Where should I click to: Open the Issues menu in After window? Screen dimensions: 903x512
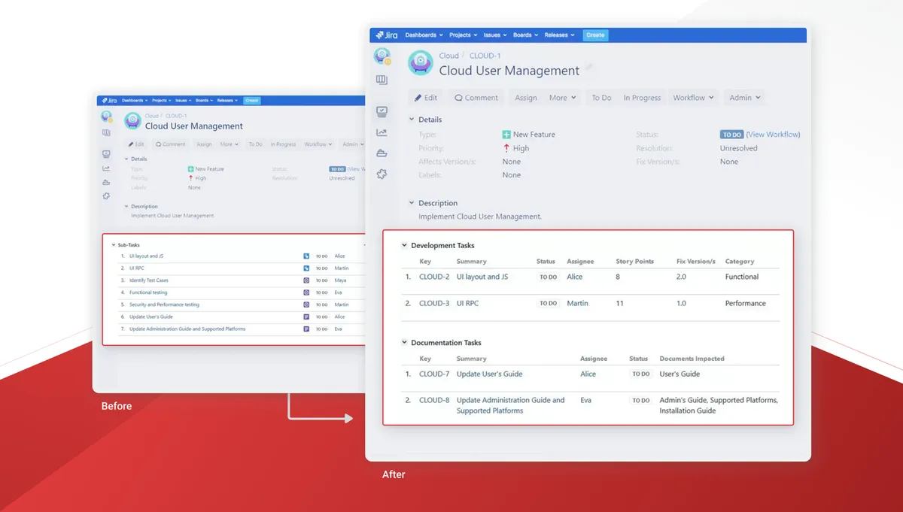coord(494,35)
